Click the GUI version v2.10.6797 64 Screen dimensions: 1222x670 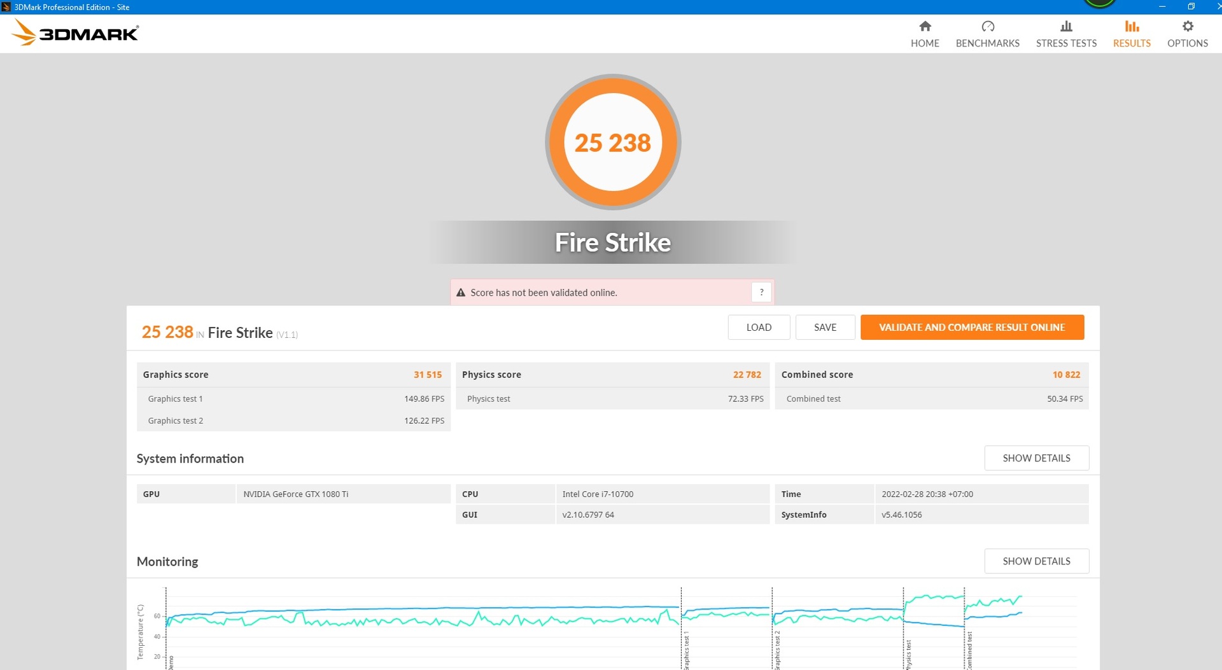[588, 515]
